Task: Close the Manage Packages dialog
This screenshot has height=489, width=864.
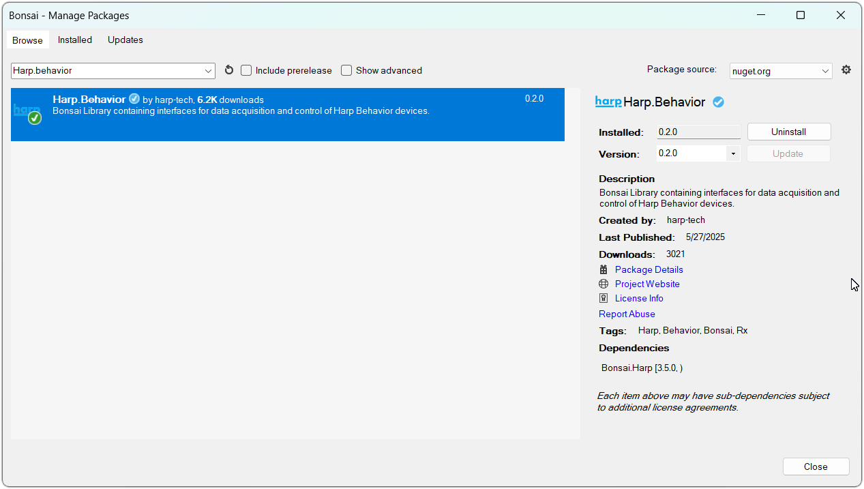Action: point(816,466)
